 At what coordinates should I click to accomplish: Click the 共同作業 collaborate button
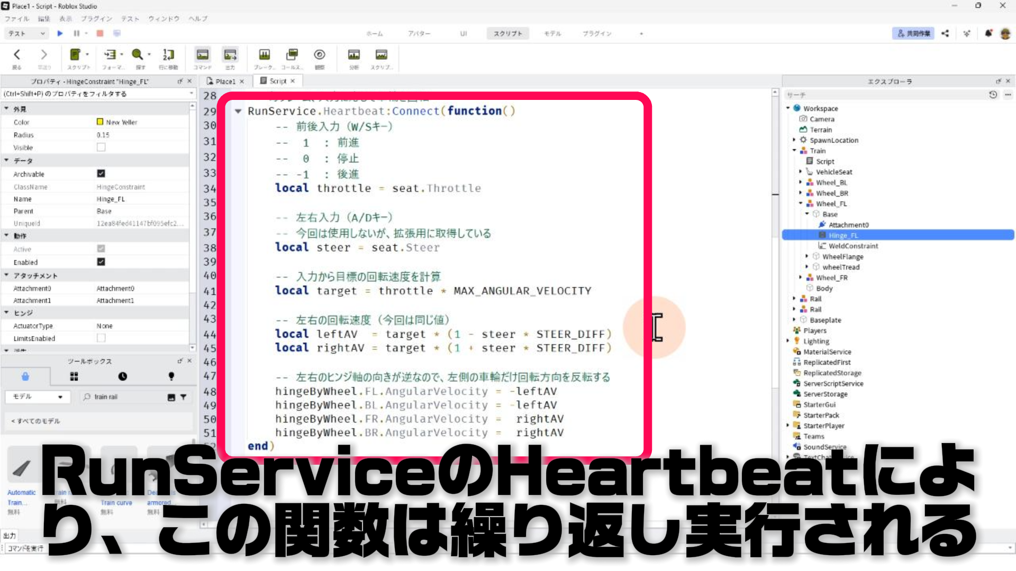click(x=913, y=33)
